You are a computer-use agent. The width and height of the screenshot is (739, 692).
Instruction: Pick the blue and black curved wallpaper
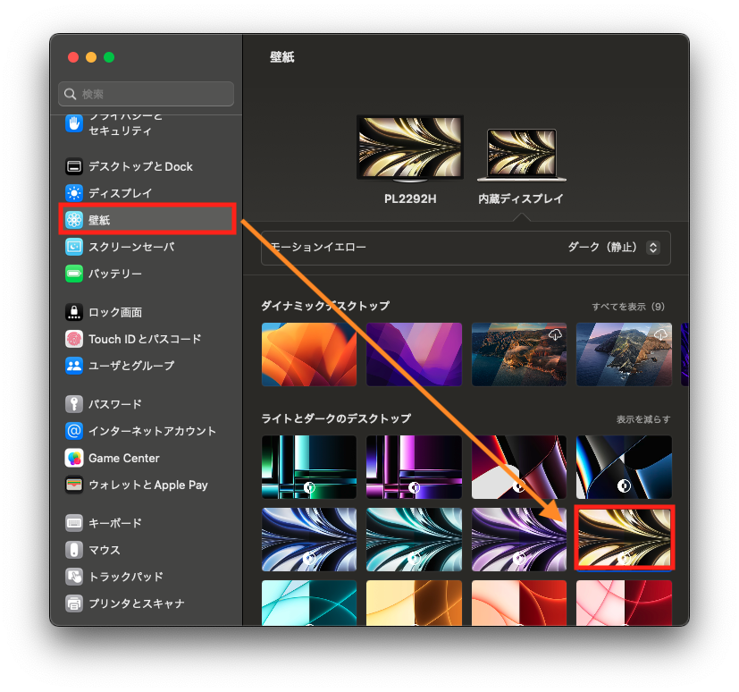point(624,468)
